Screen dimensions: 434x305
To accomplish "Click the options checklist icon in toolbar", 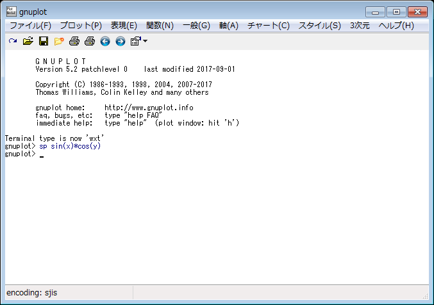I will point(136,41).
